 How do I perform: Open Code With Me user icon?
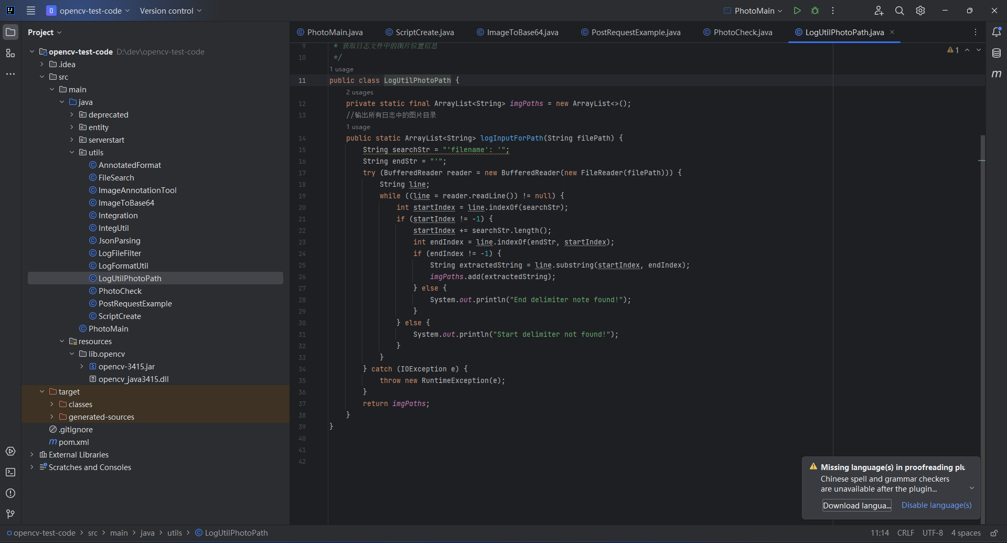click(879, 10)
